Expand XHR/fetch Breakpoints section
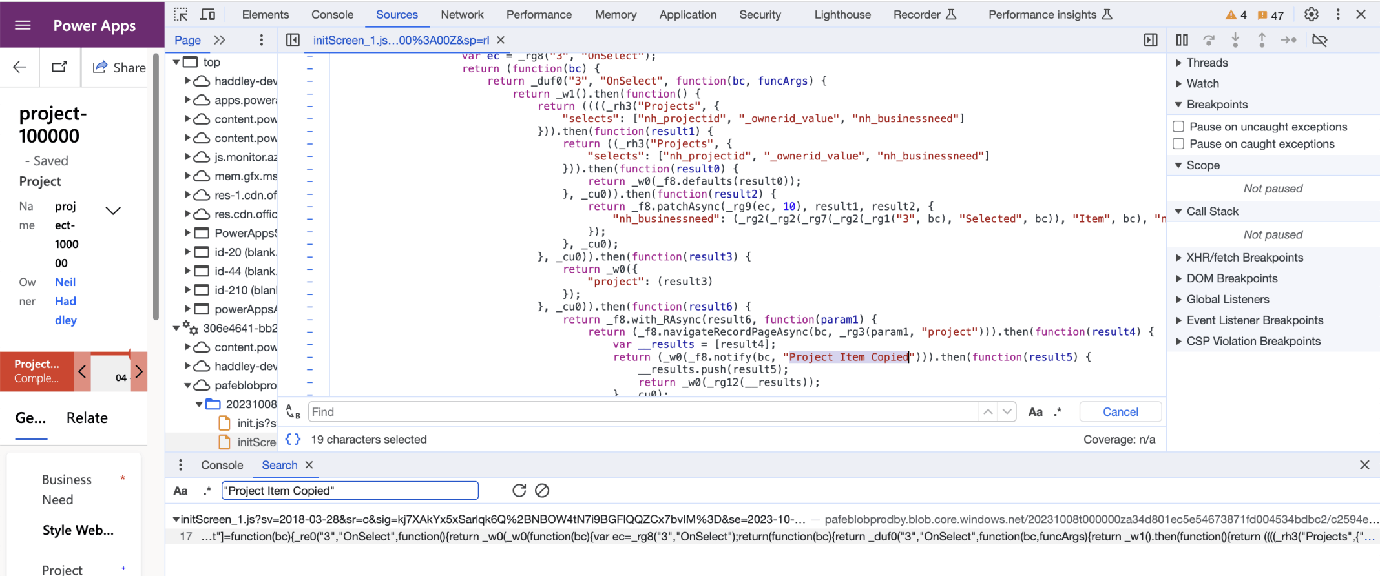Viewport: 1380px width, 576px height. (x=1178, y=258)
